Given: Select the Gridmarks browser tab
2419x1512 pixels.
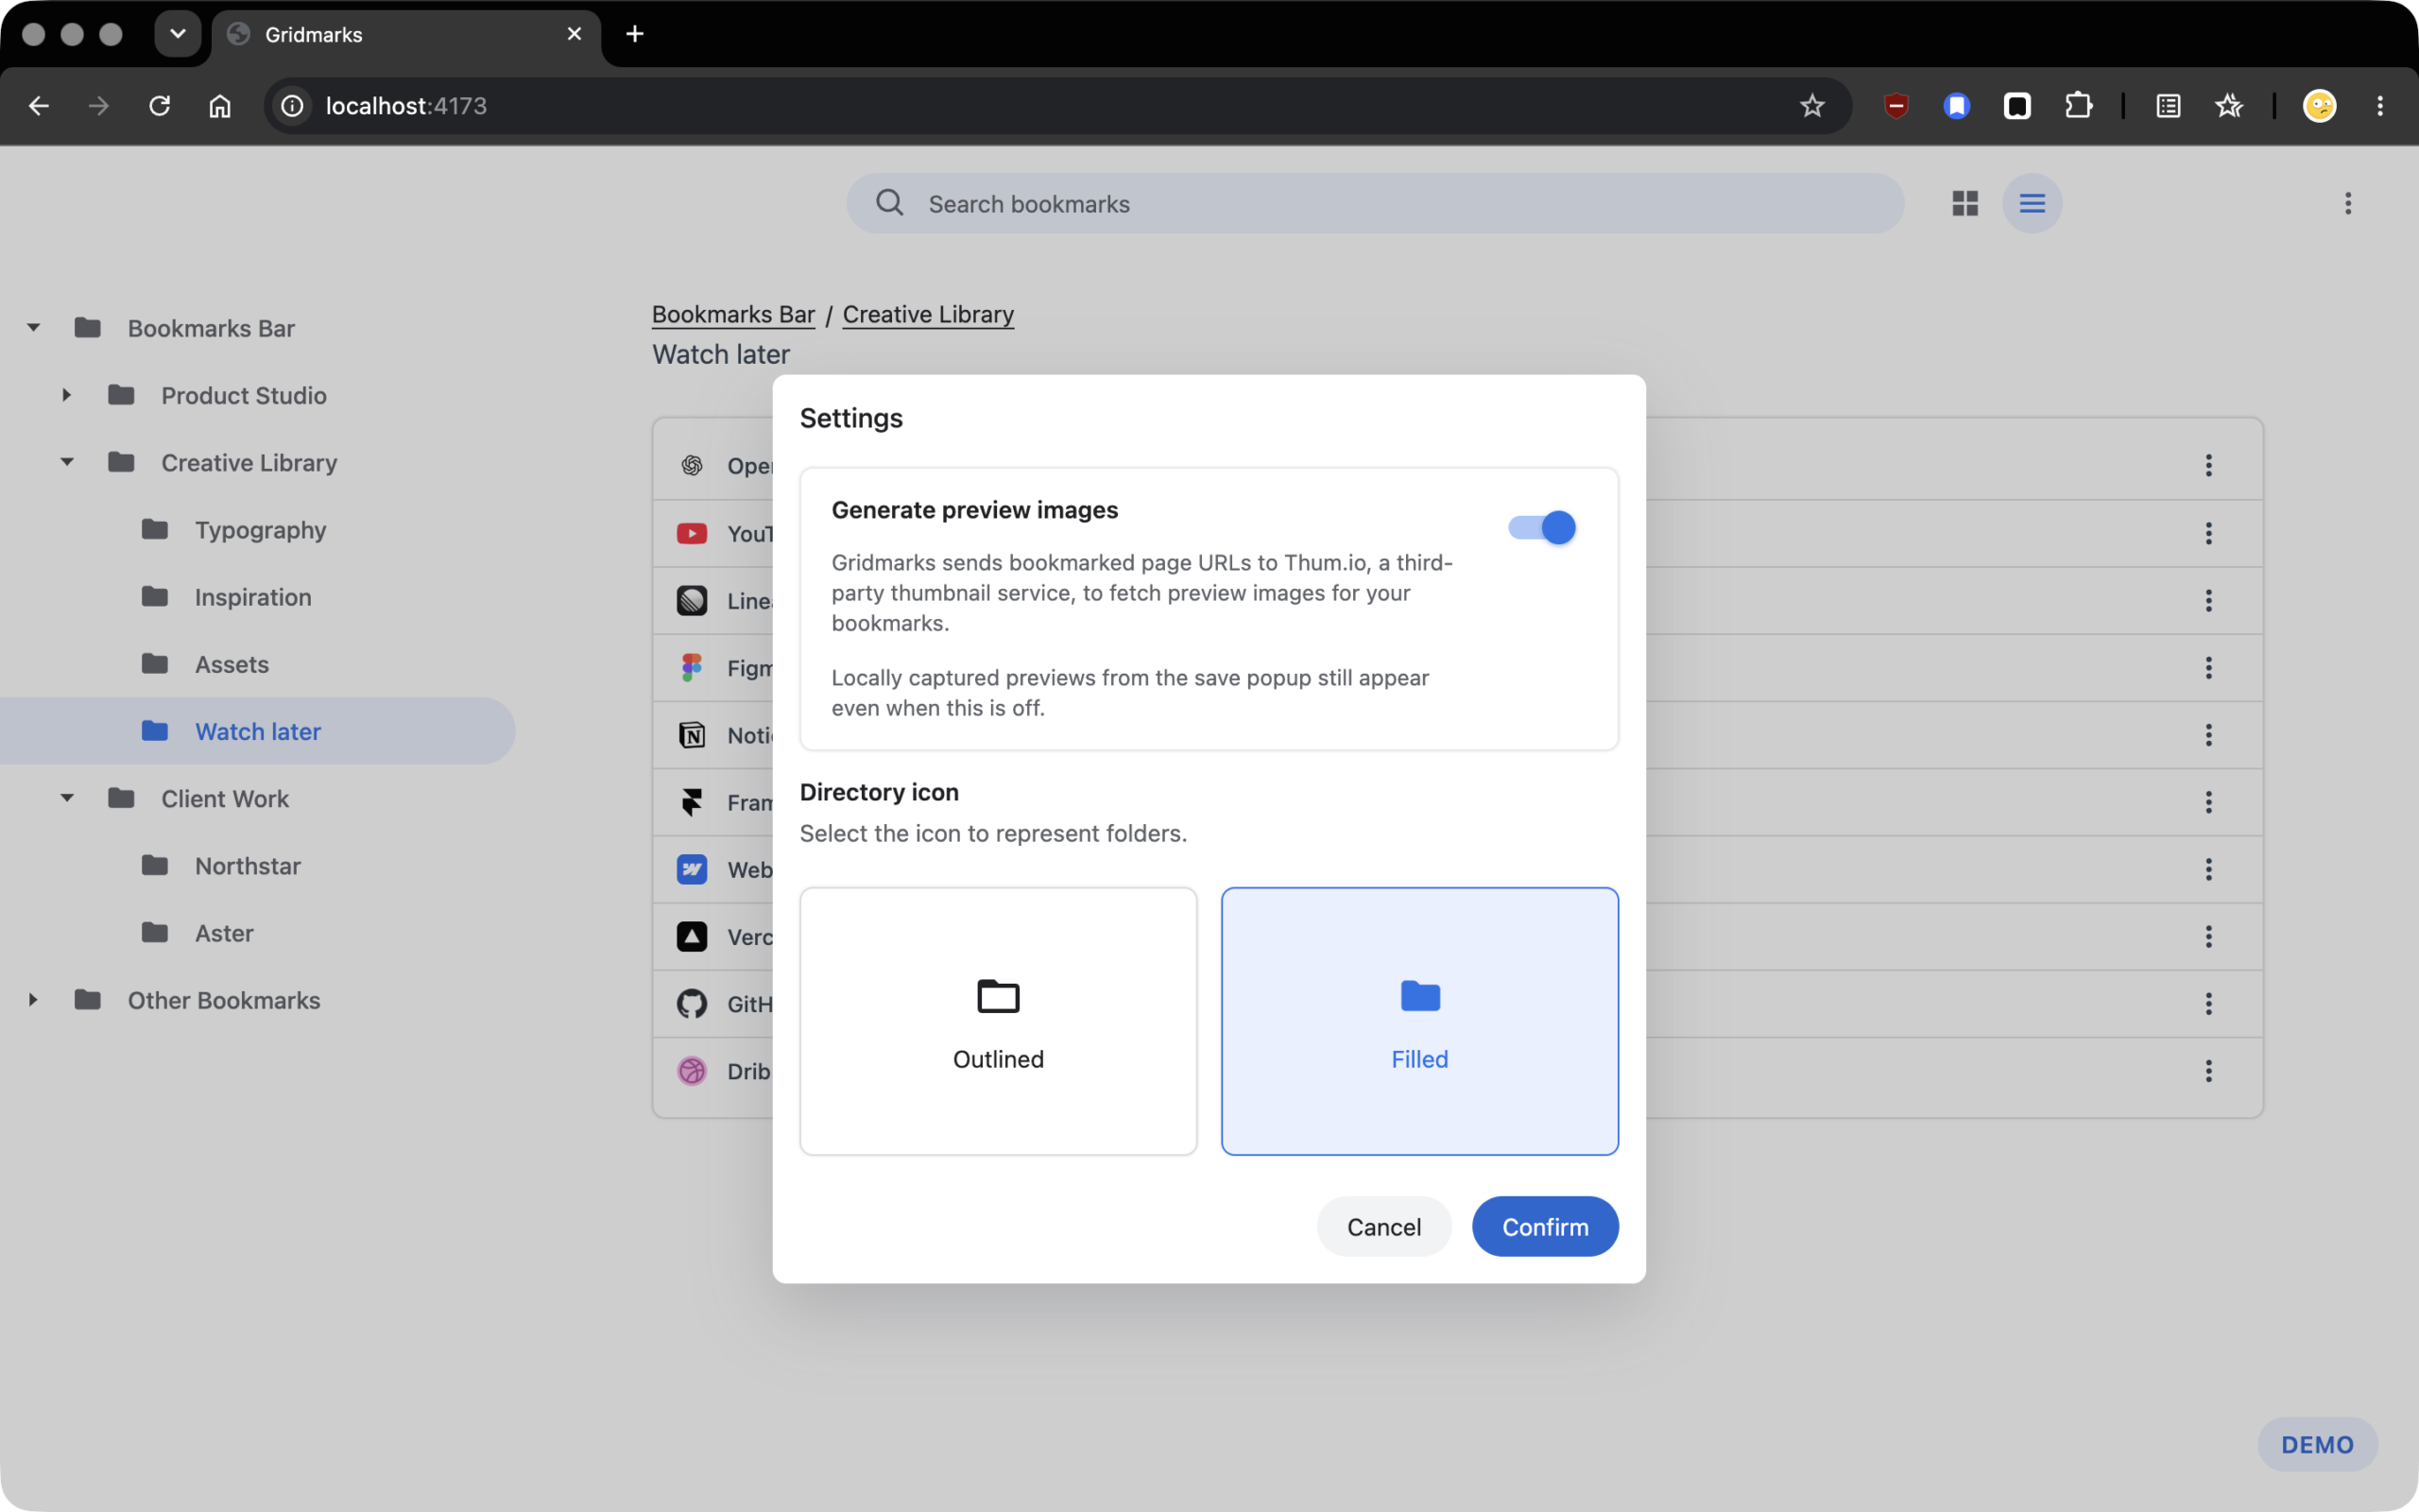Looking at the screenshot, I should [x=407, y=36].
